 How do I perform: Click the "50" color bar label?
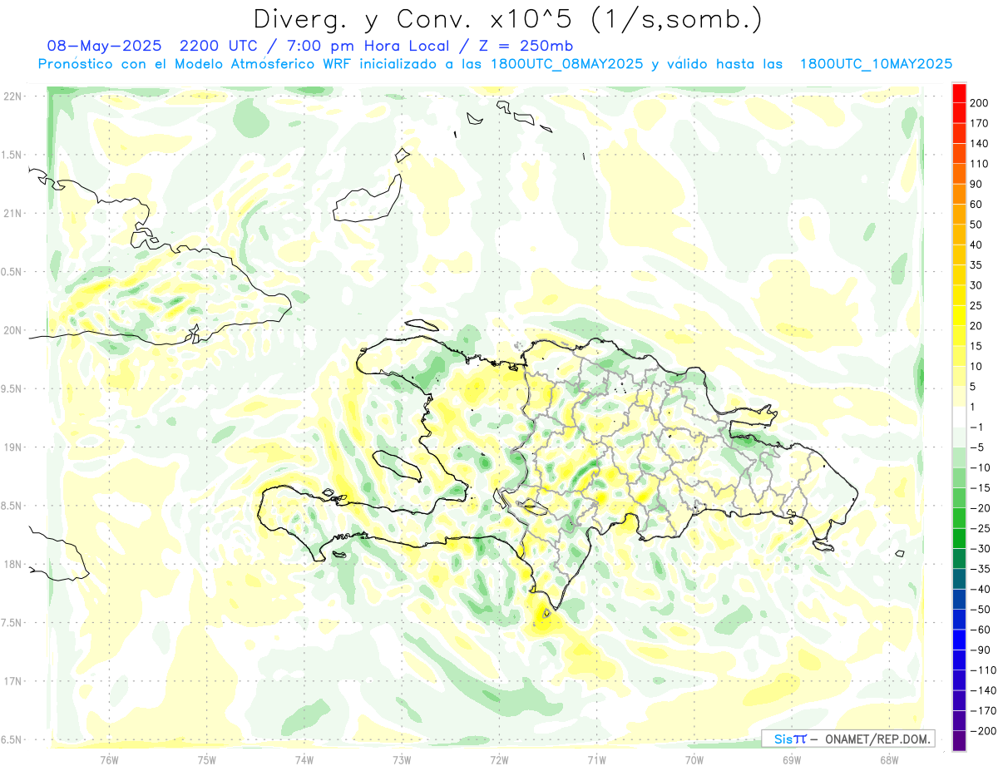pos(976,225)
